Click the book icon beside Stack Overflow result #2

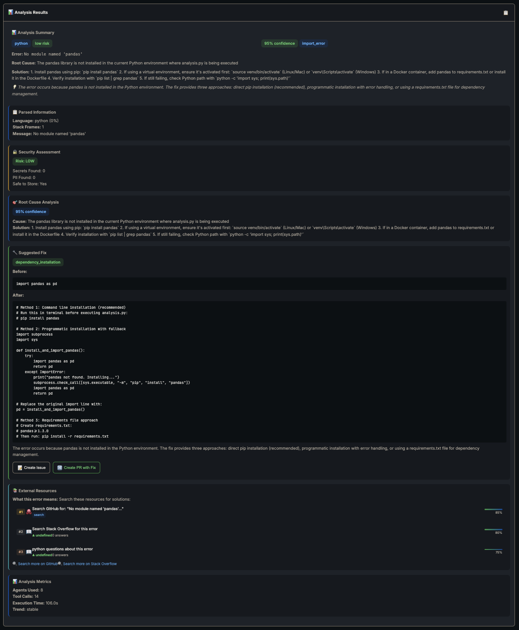29,532
